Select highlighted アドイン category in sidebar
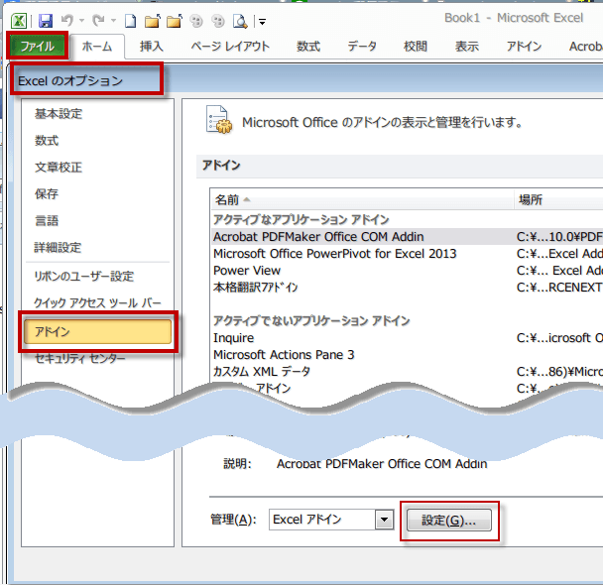 click(x=97, y=331)
